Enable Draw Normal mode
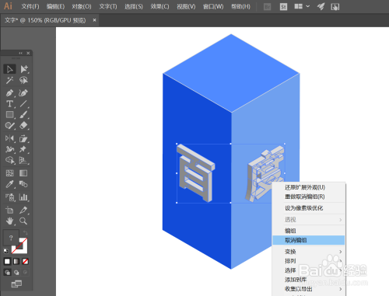Image resolution: width=389 pixels, height=296 pixels. 7,273
